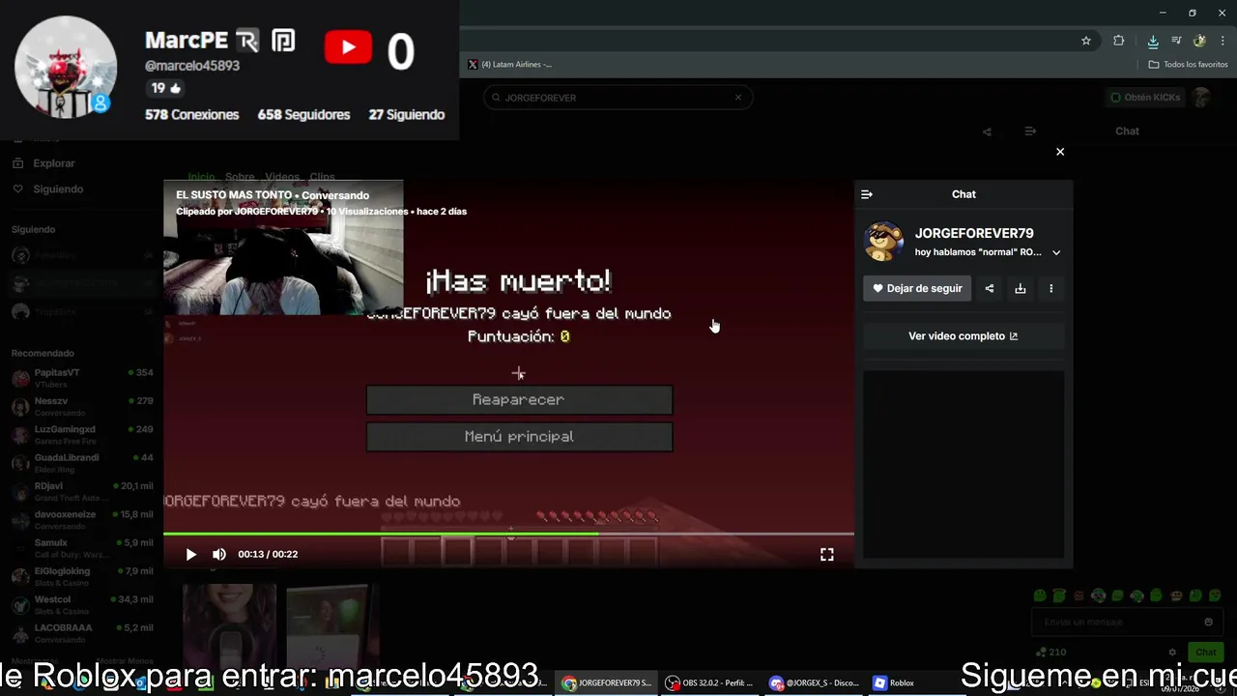Viewport: 1237px width, 696px height.
Task: Open the Samulx recommended channel
Action: click(x=81, y=548)
